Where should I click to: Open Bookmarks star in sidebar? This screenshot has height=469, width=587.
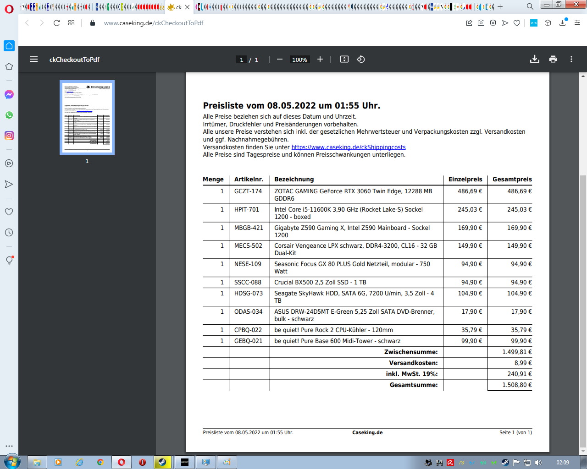[9, 66]
